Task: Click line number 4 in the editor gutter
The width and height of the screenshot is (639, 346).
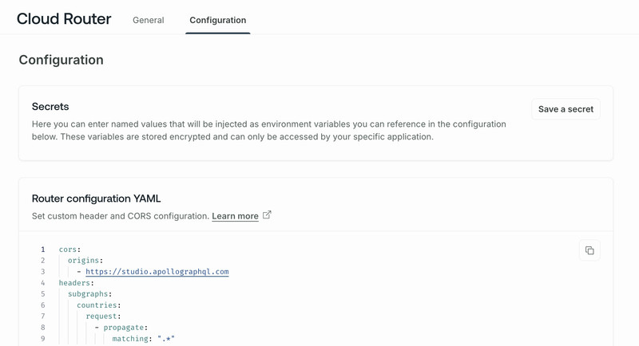Action: 43,283
